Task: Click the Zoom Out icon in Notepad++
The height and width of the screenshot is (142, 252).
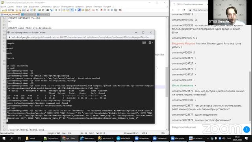Action: pyautogui.click(x=59, y=10)
